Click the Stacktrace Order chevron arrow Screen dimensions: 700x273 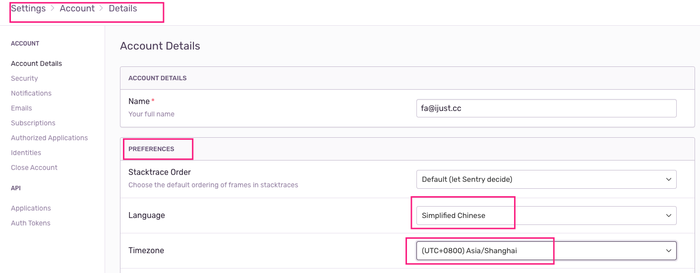coord(669,179)
